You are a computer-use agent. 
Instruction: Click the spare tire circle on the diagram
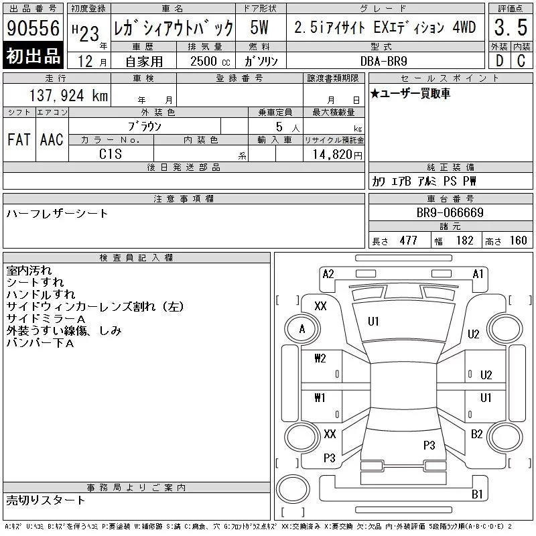[293, 489]
